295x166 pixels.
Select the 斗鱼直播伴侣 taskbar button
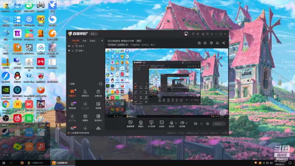coord(63,163)
